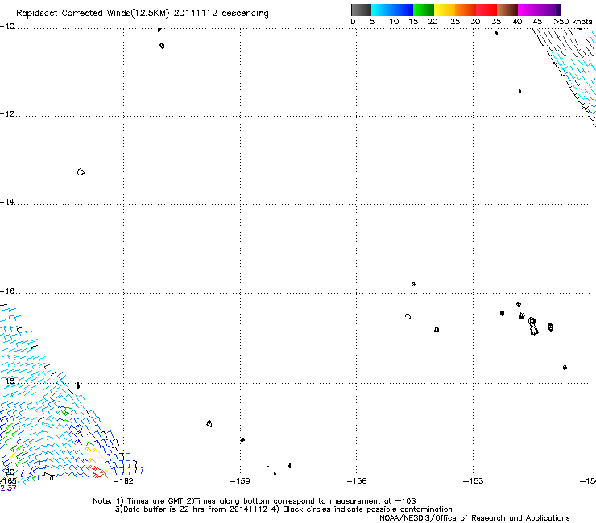Click the brown 35-40 knots legend segment

(x=507, y=10)
